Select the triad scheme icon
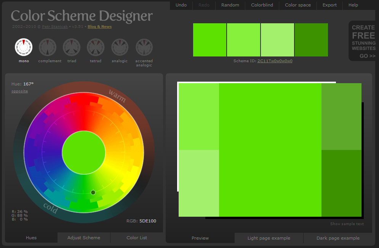 tap(72, 47)
